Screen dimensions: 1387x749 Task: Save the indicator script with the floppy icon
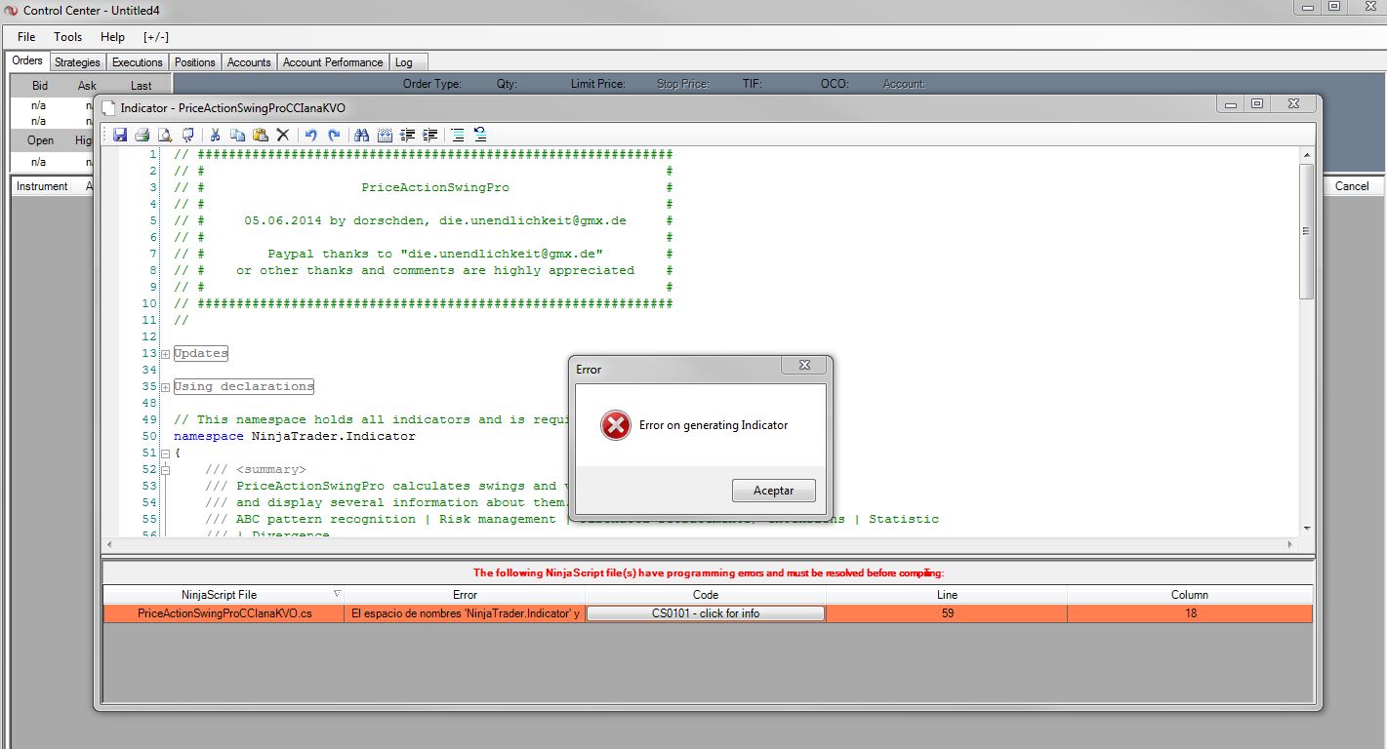tap(120, 135)
